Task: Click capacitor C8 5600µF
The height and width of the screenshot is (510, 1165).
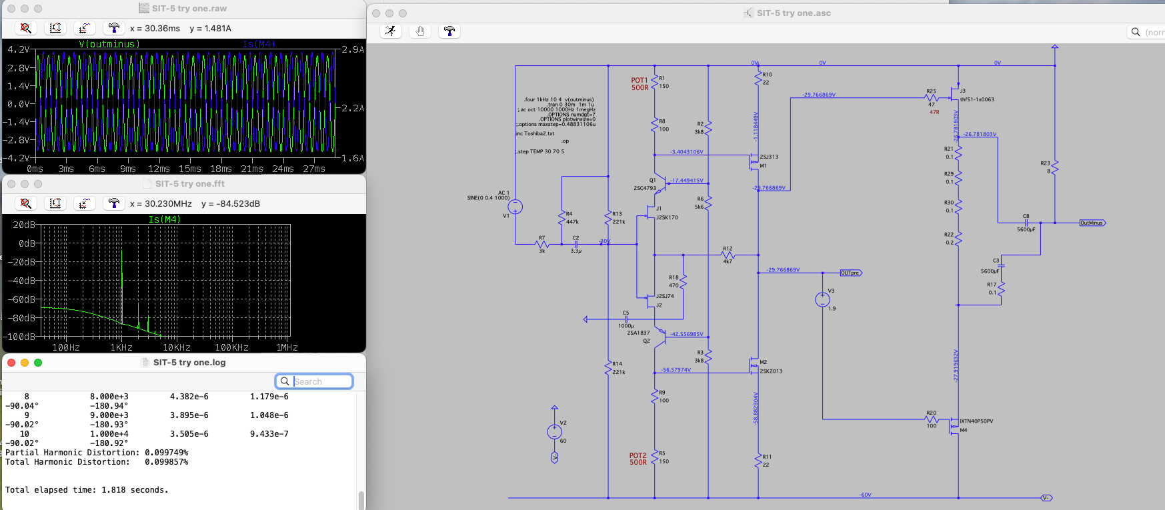Action: tap(1026, 223)
